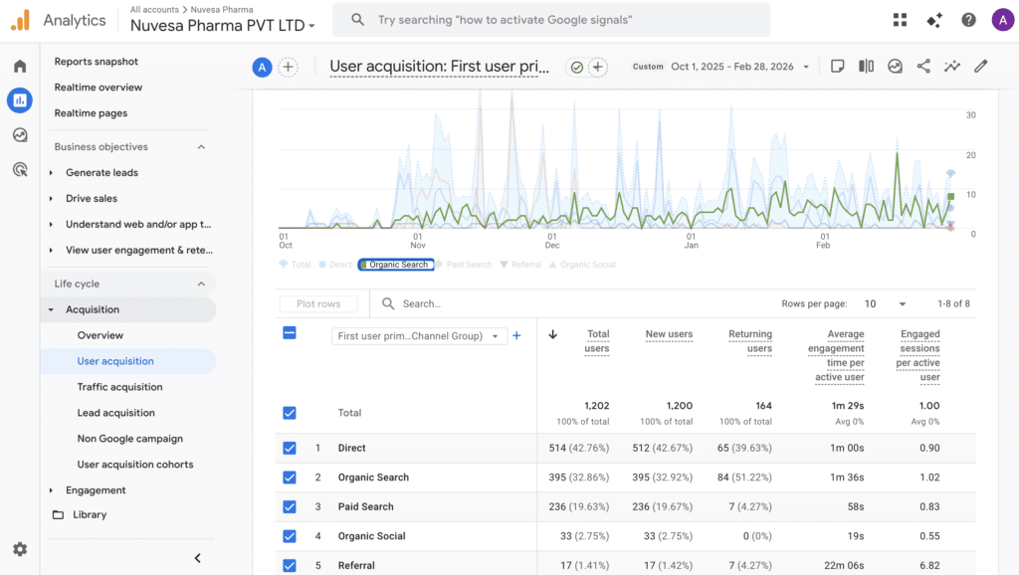The width and height of the screenshot is (1019, 575).
Task: Click the date range Oct 1, 2025 - Feb 28, 2026
Action: pyautogui.click(x=732, y=67)
